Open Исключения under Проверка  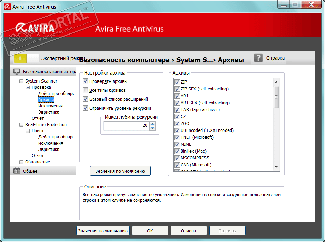[x=50, y=106]
